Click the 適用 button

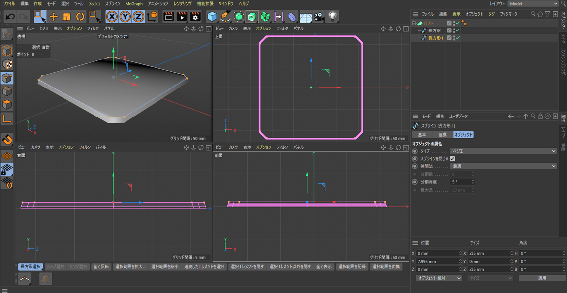click(542, 278)
